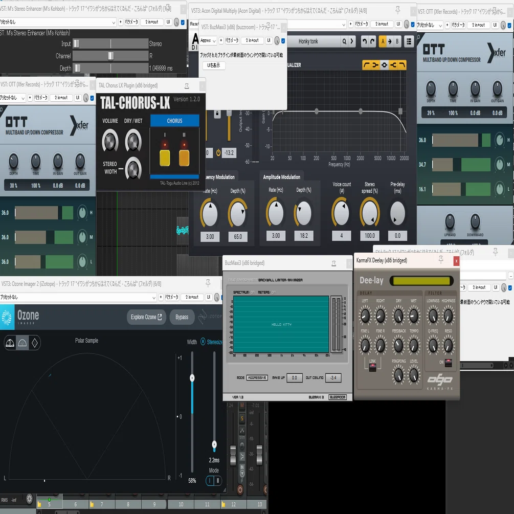Image resolution: width=514 pixels, height=514 pixels.
Task: Open preset dropdown in right OTT window
Action: tap(440, 25)
